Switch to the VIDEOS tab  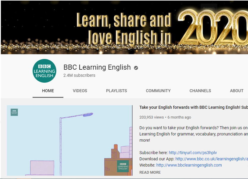point(80,91)
